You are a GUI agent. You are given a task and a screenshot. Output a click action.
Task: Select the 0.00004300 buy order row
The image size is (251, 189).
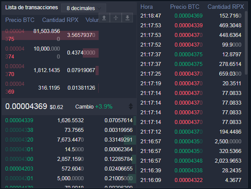click(x=69, y=159)
